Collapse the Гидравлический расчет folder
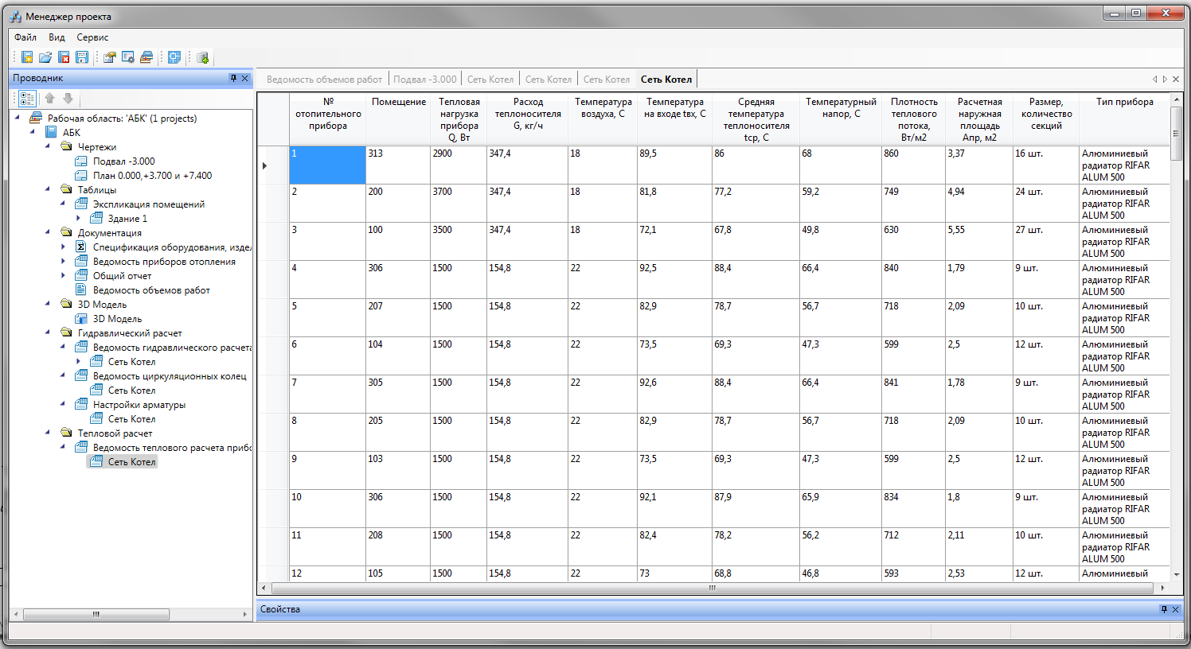Viewport: 1191px width, 649px height. click(48, 332)
